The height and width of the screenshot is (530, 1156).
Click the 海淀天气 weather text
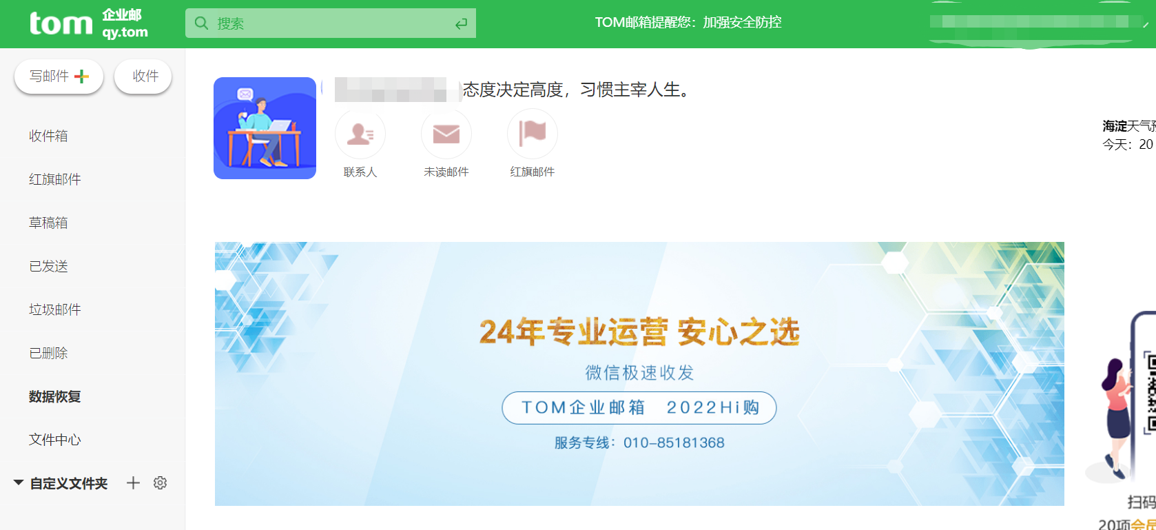[1129, 126]
